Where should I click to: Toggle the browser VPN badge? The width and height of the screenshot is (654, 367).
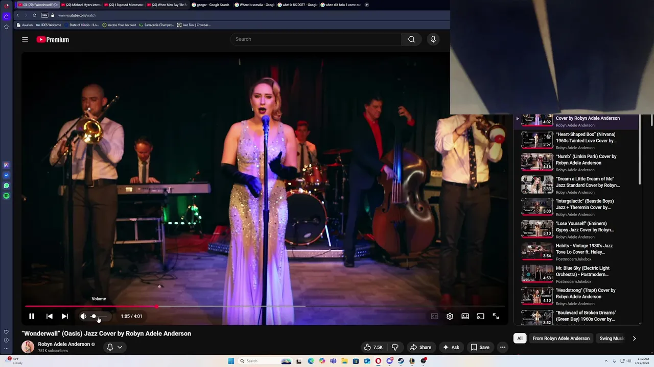click(x=44, y=15)
